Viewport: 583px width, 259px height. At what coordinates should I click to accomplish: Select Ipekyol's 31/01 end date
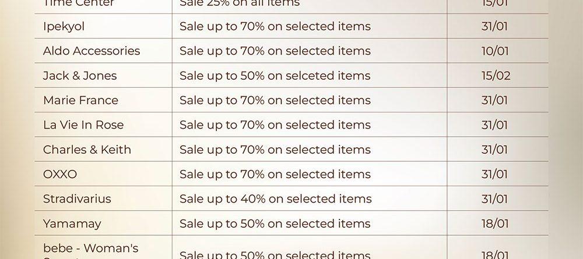pyautogui.click(x=495, y=27)
